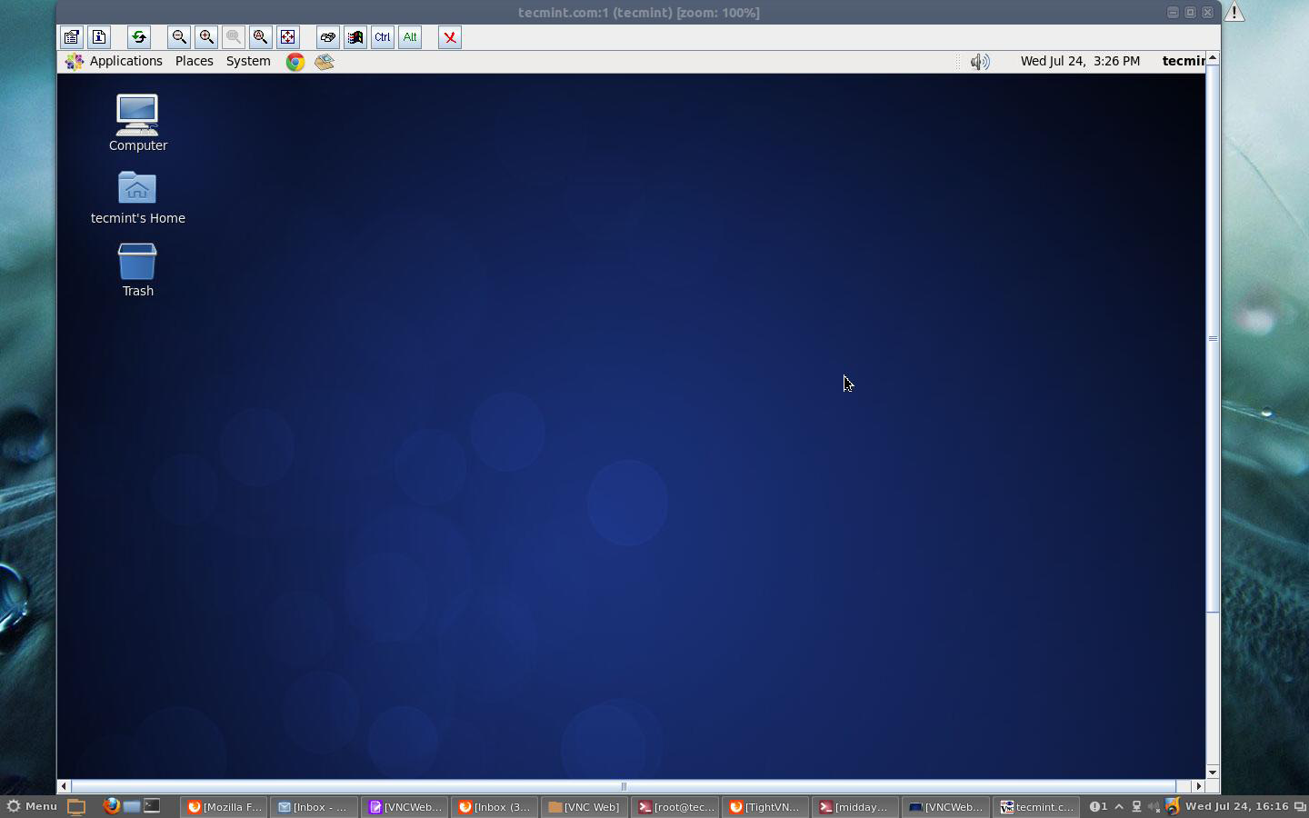Viewport: 1309px width, 818px height.
Task: Open the VNC connection options button
Action: tap(71, 37)
